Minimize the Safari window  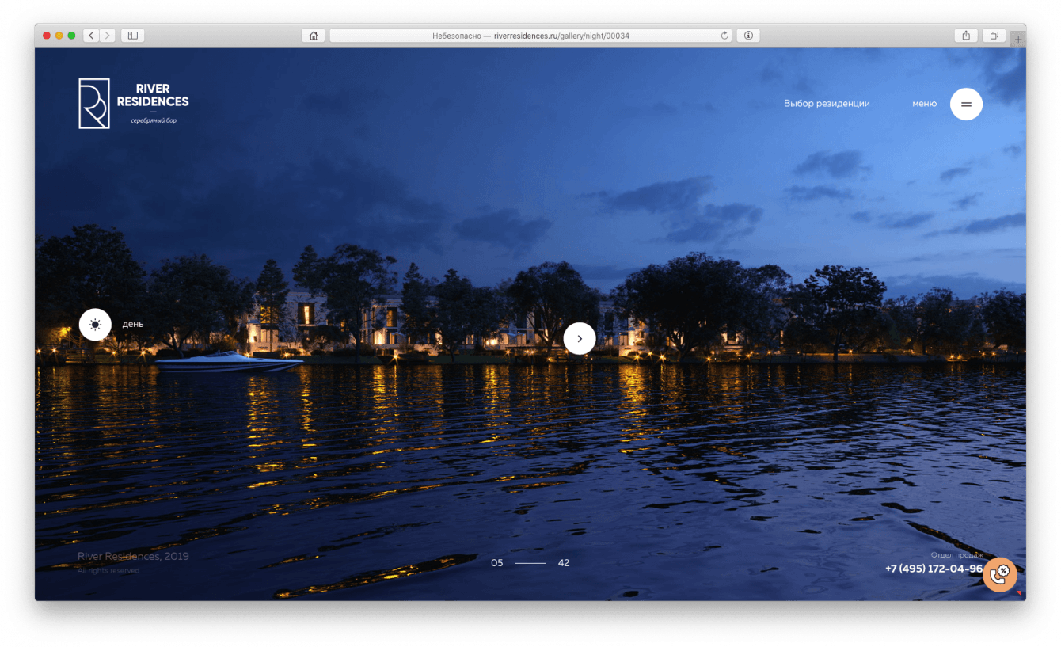(x=59, y=36)
